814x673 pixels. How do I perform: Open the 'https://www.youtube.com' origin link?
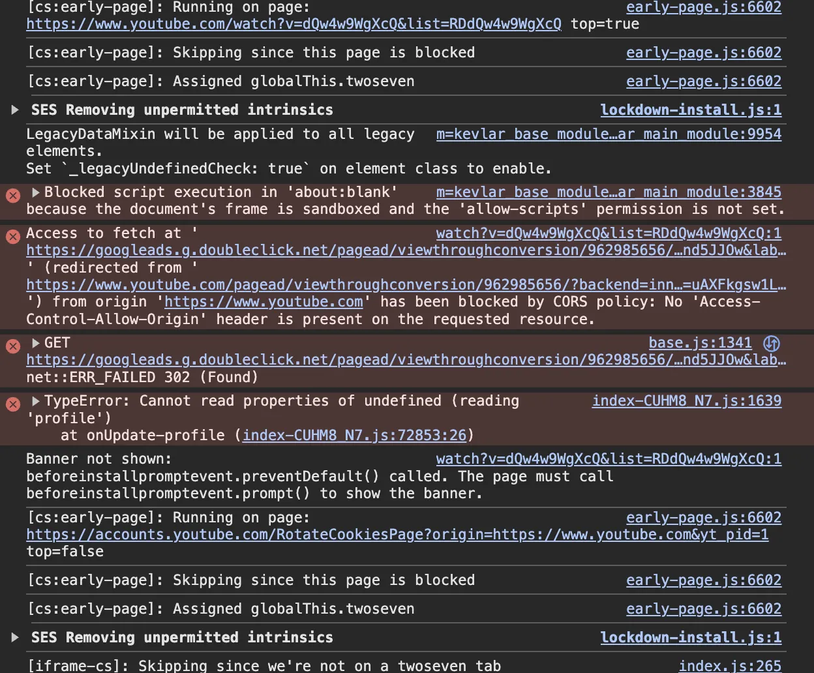pos(264,302)
